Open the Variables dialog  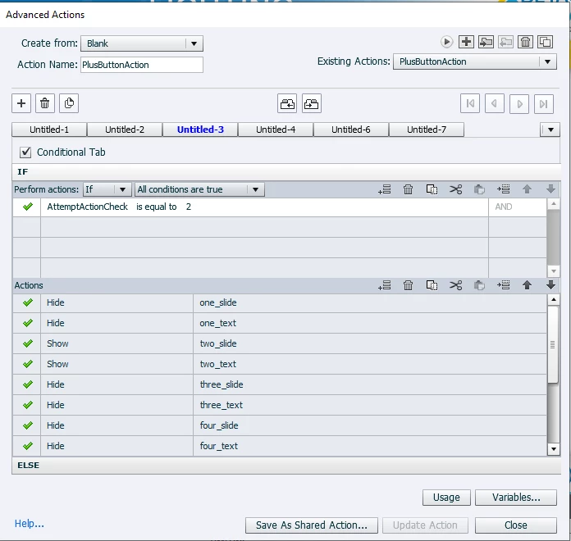click(516, 498)
